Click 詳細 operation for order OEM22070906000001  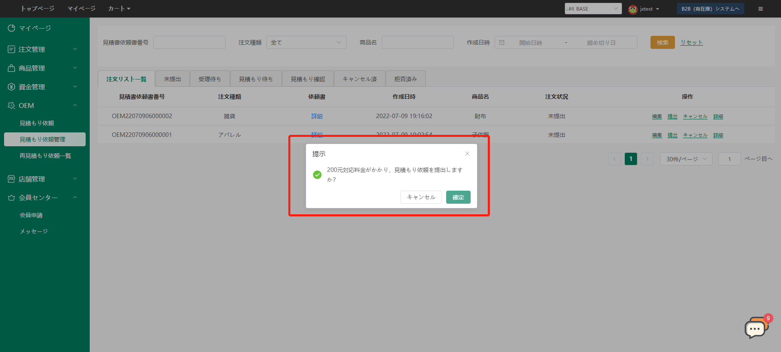click(x=718, y=135)
